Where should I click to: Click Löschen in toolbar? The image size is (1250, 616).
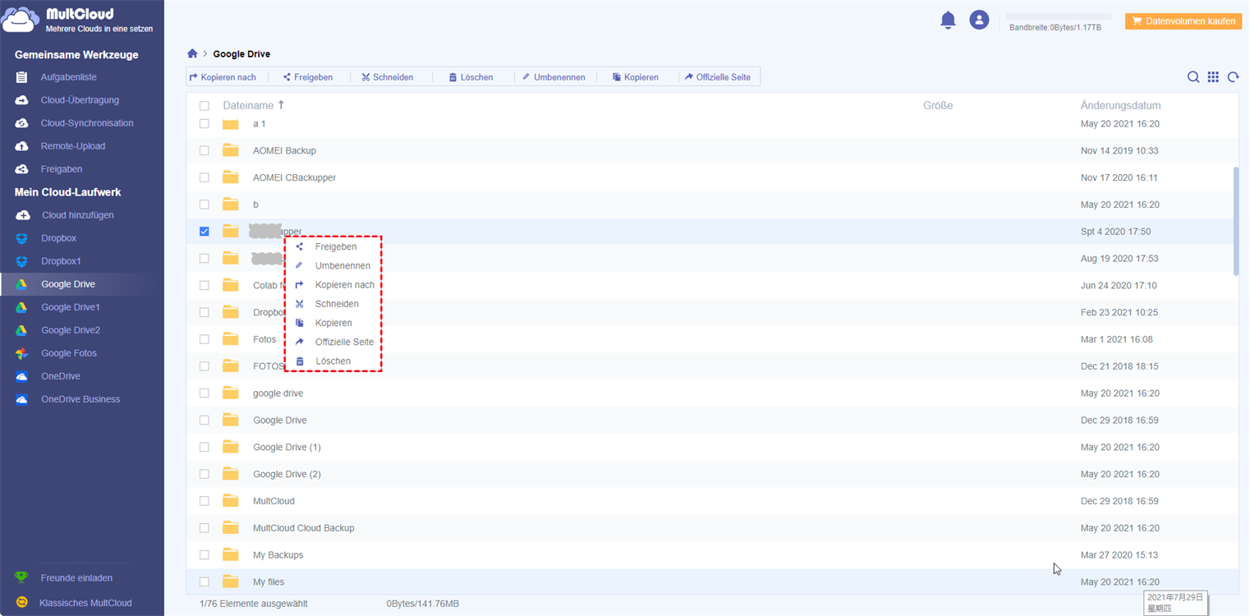(x=471, y=77)
